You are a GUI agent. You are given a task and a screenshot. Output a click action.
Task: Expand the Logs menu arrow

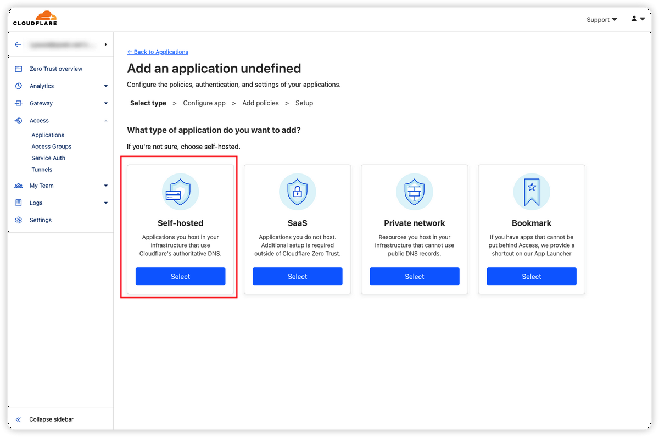tap(106, 203)
